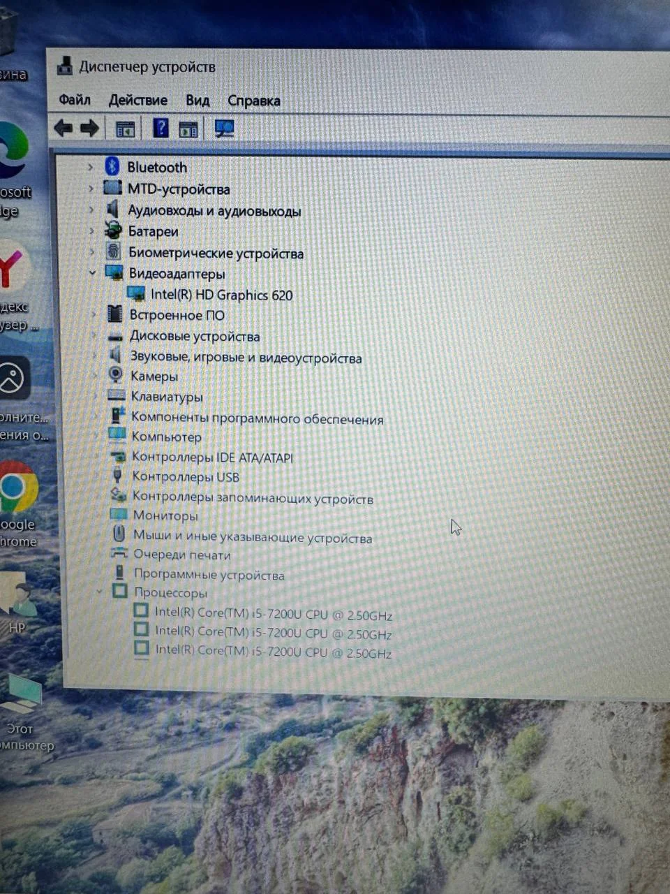Open the Действие menu
670x894 pixels.
(137, 100)
